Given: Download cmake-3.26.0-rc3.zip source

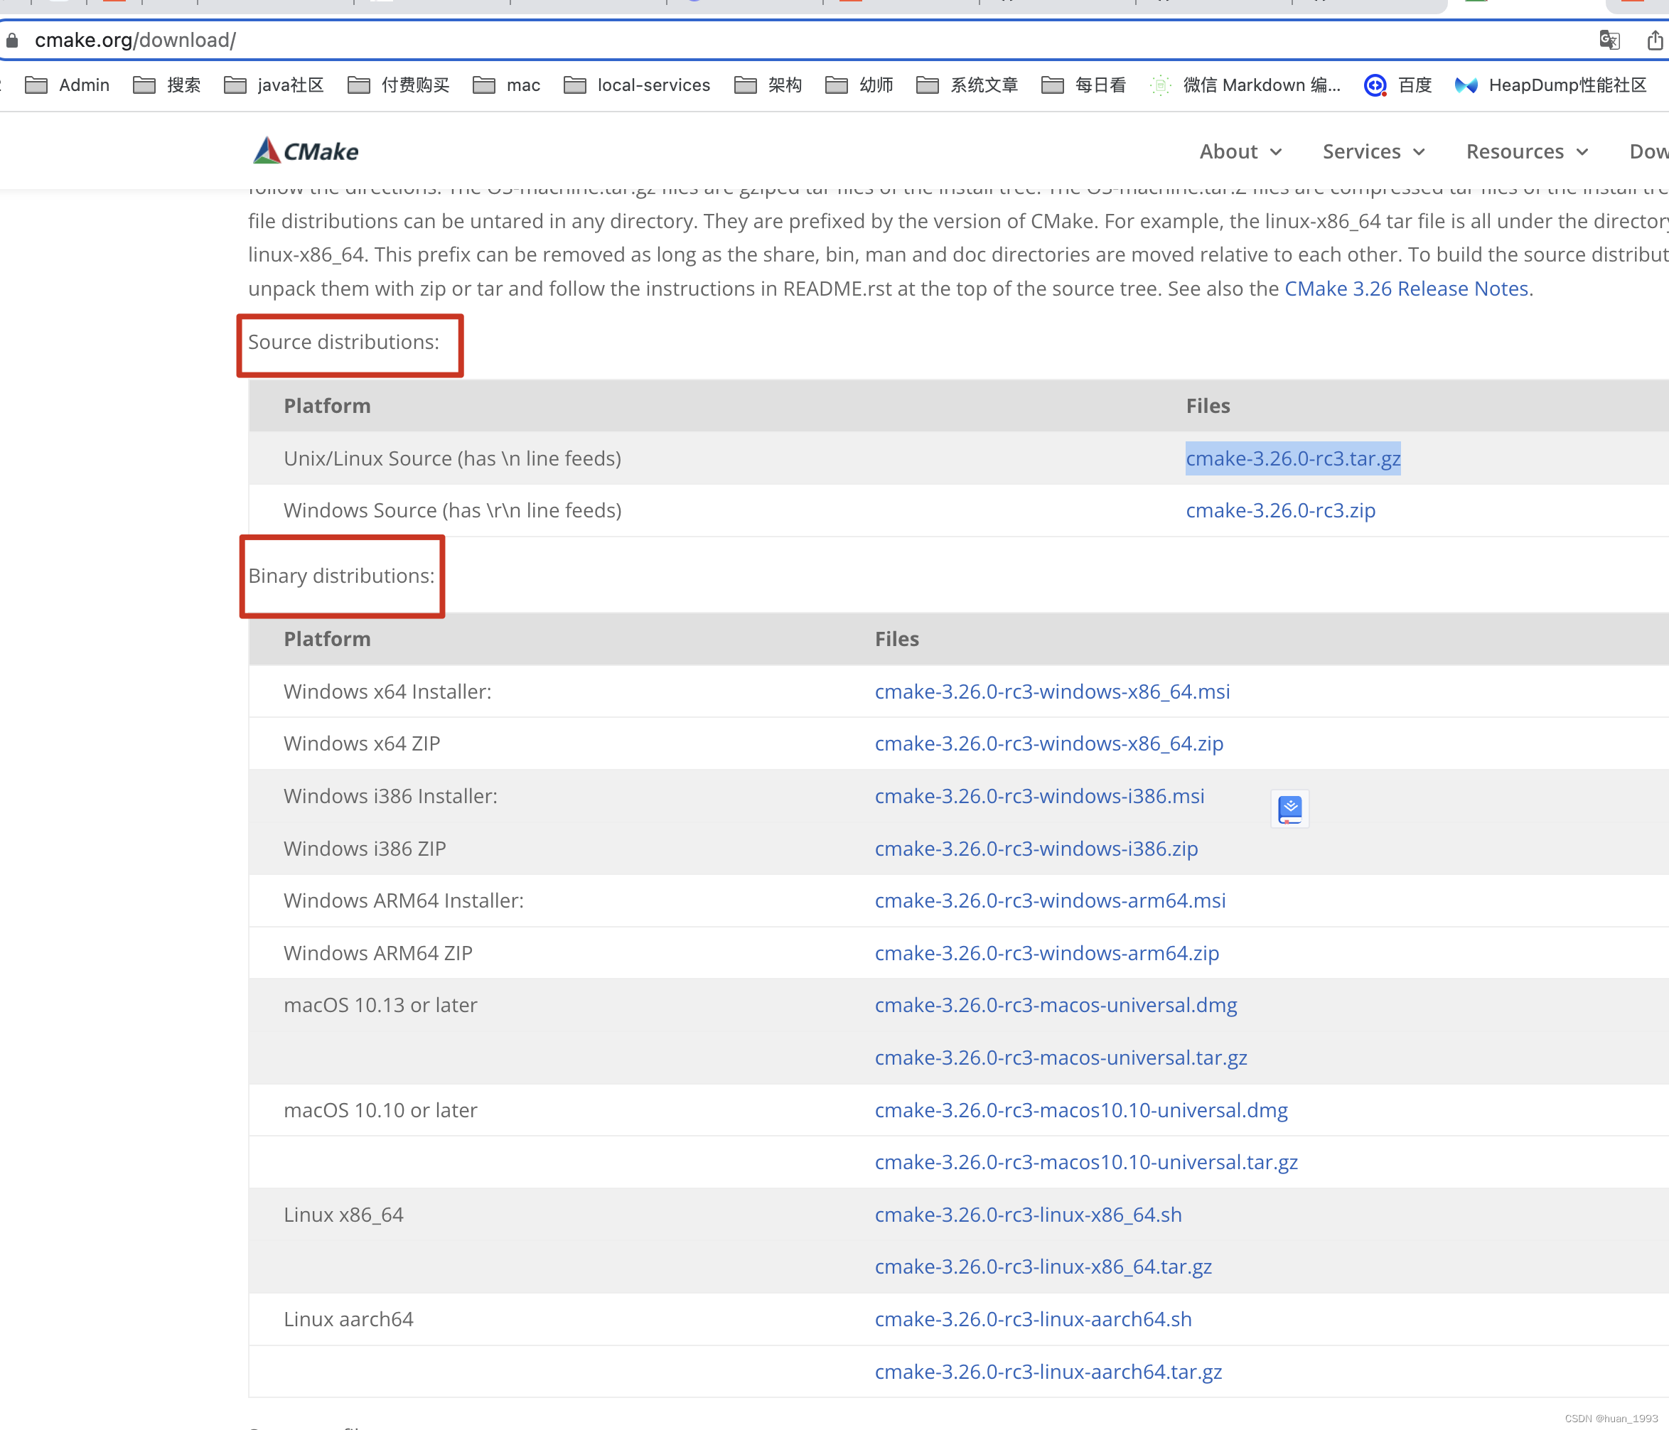Looking at the screenshot, I should coord(1281,511).
